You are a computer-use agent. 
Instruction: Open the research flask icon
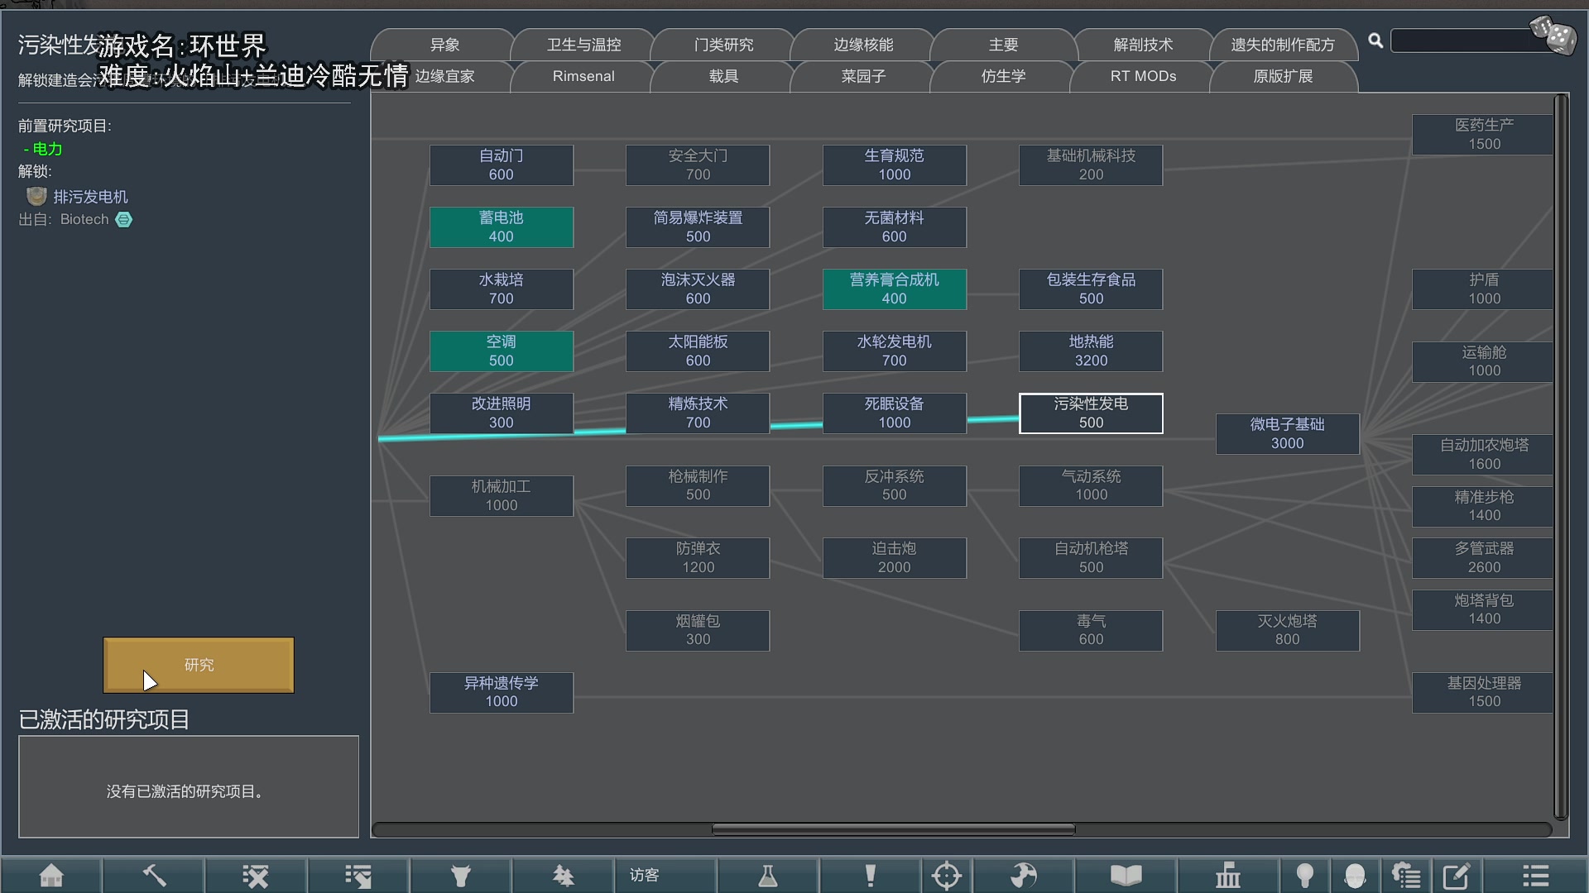[x=768, y=875]
